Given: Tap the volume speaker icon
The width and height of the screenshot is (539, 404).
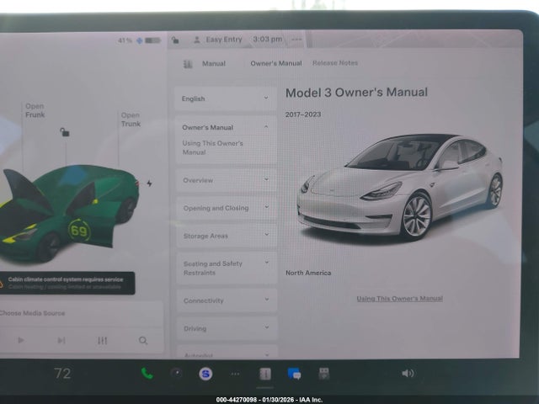Looking at the screenshot, I should coord(408,373).
